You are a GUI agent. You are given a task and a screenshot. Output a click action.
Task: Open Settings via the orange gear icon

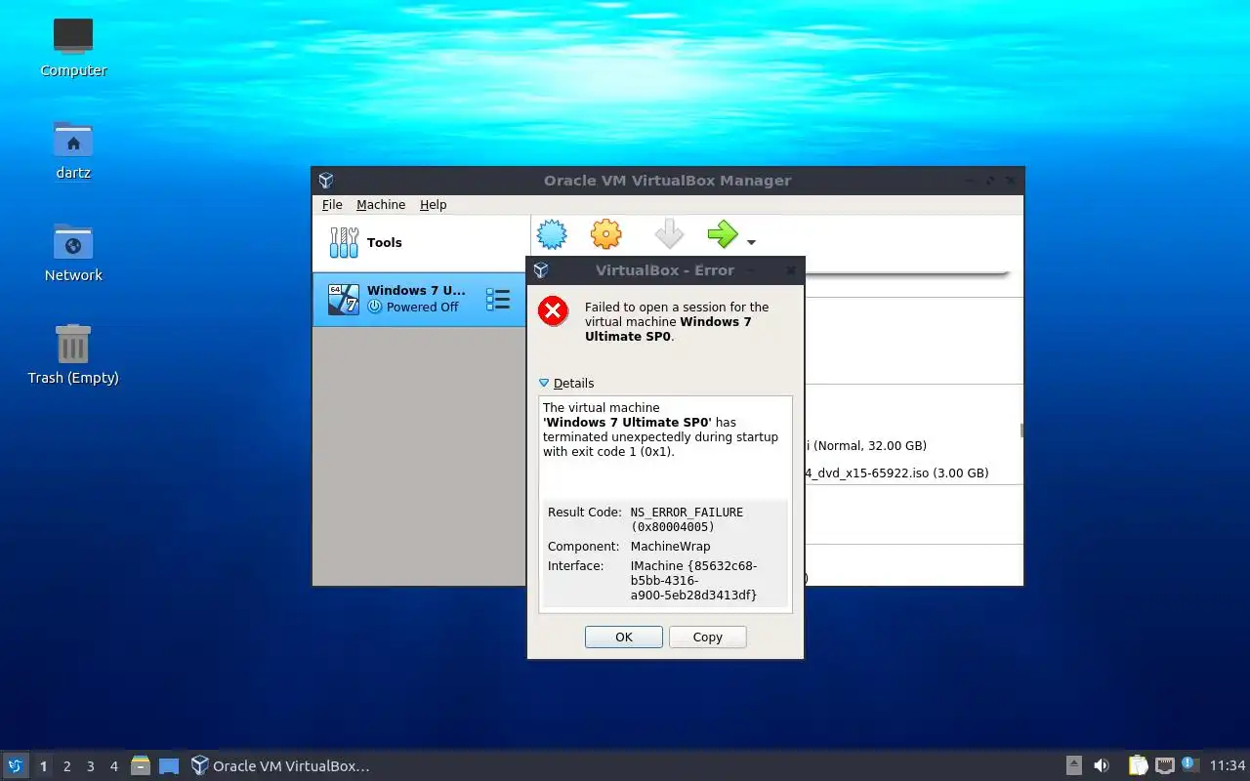(x=606, y=234)
